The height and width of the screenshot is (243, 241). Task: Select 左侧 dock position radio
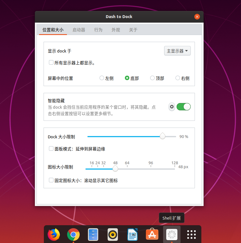click(102, 78)
